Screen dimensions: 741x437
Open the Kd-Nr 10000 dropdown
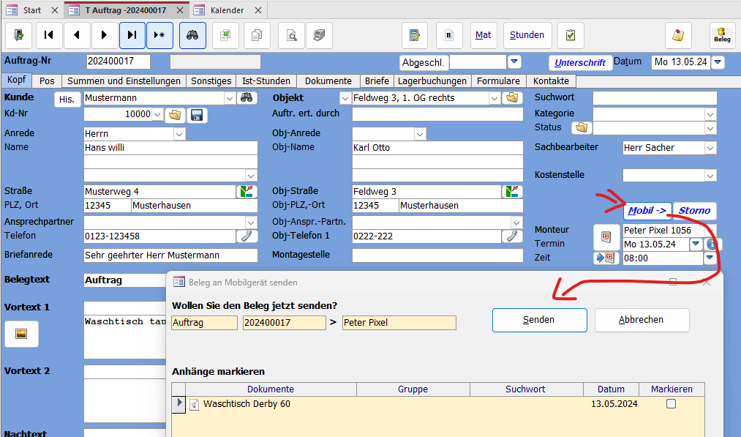click(158, 114)
